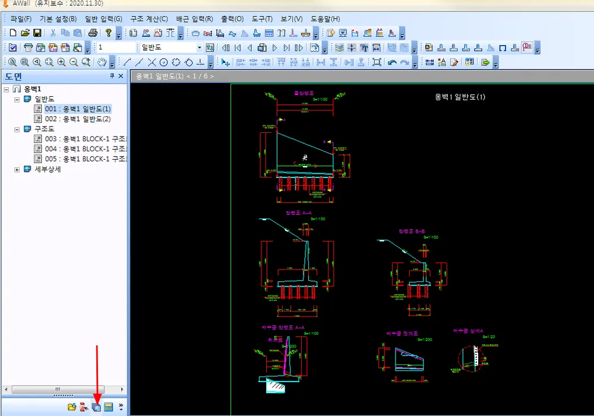This screenshot has height=416, width=594.
Task: Select the circle center snap tool
Action: pos(164,62)
